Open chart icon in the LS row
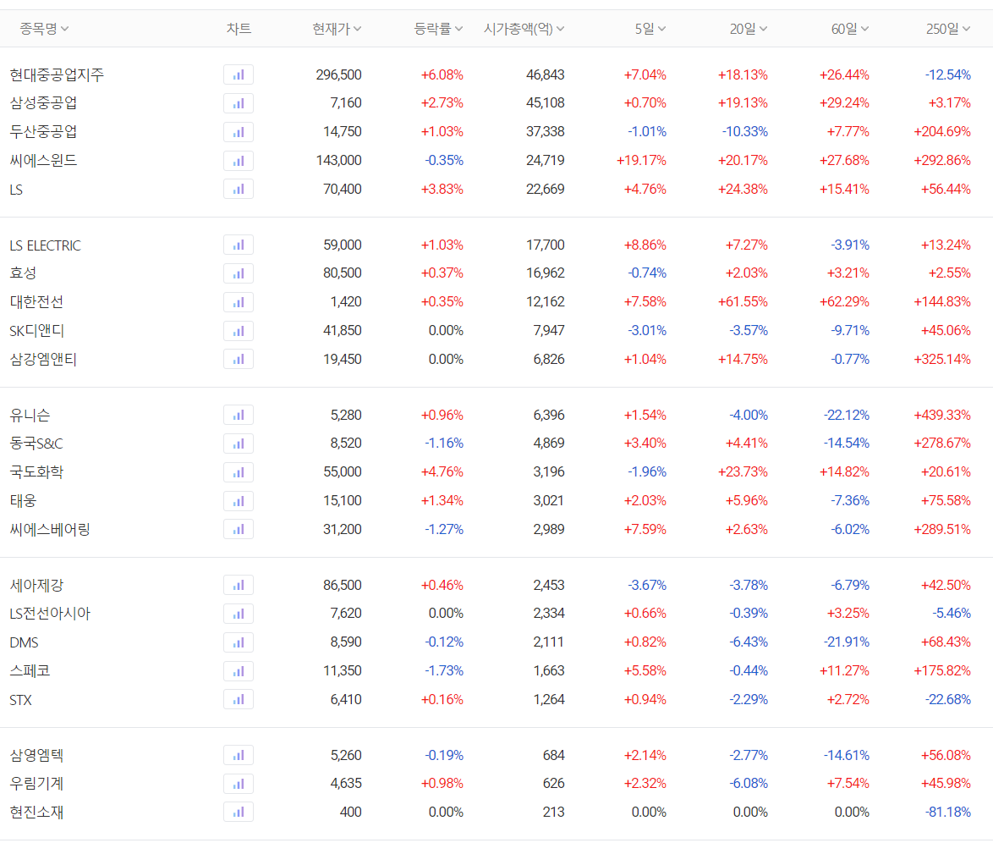The image size is (993, 854). [239, 189]
